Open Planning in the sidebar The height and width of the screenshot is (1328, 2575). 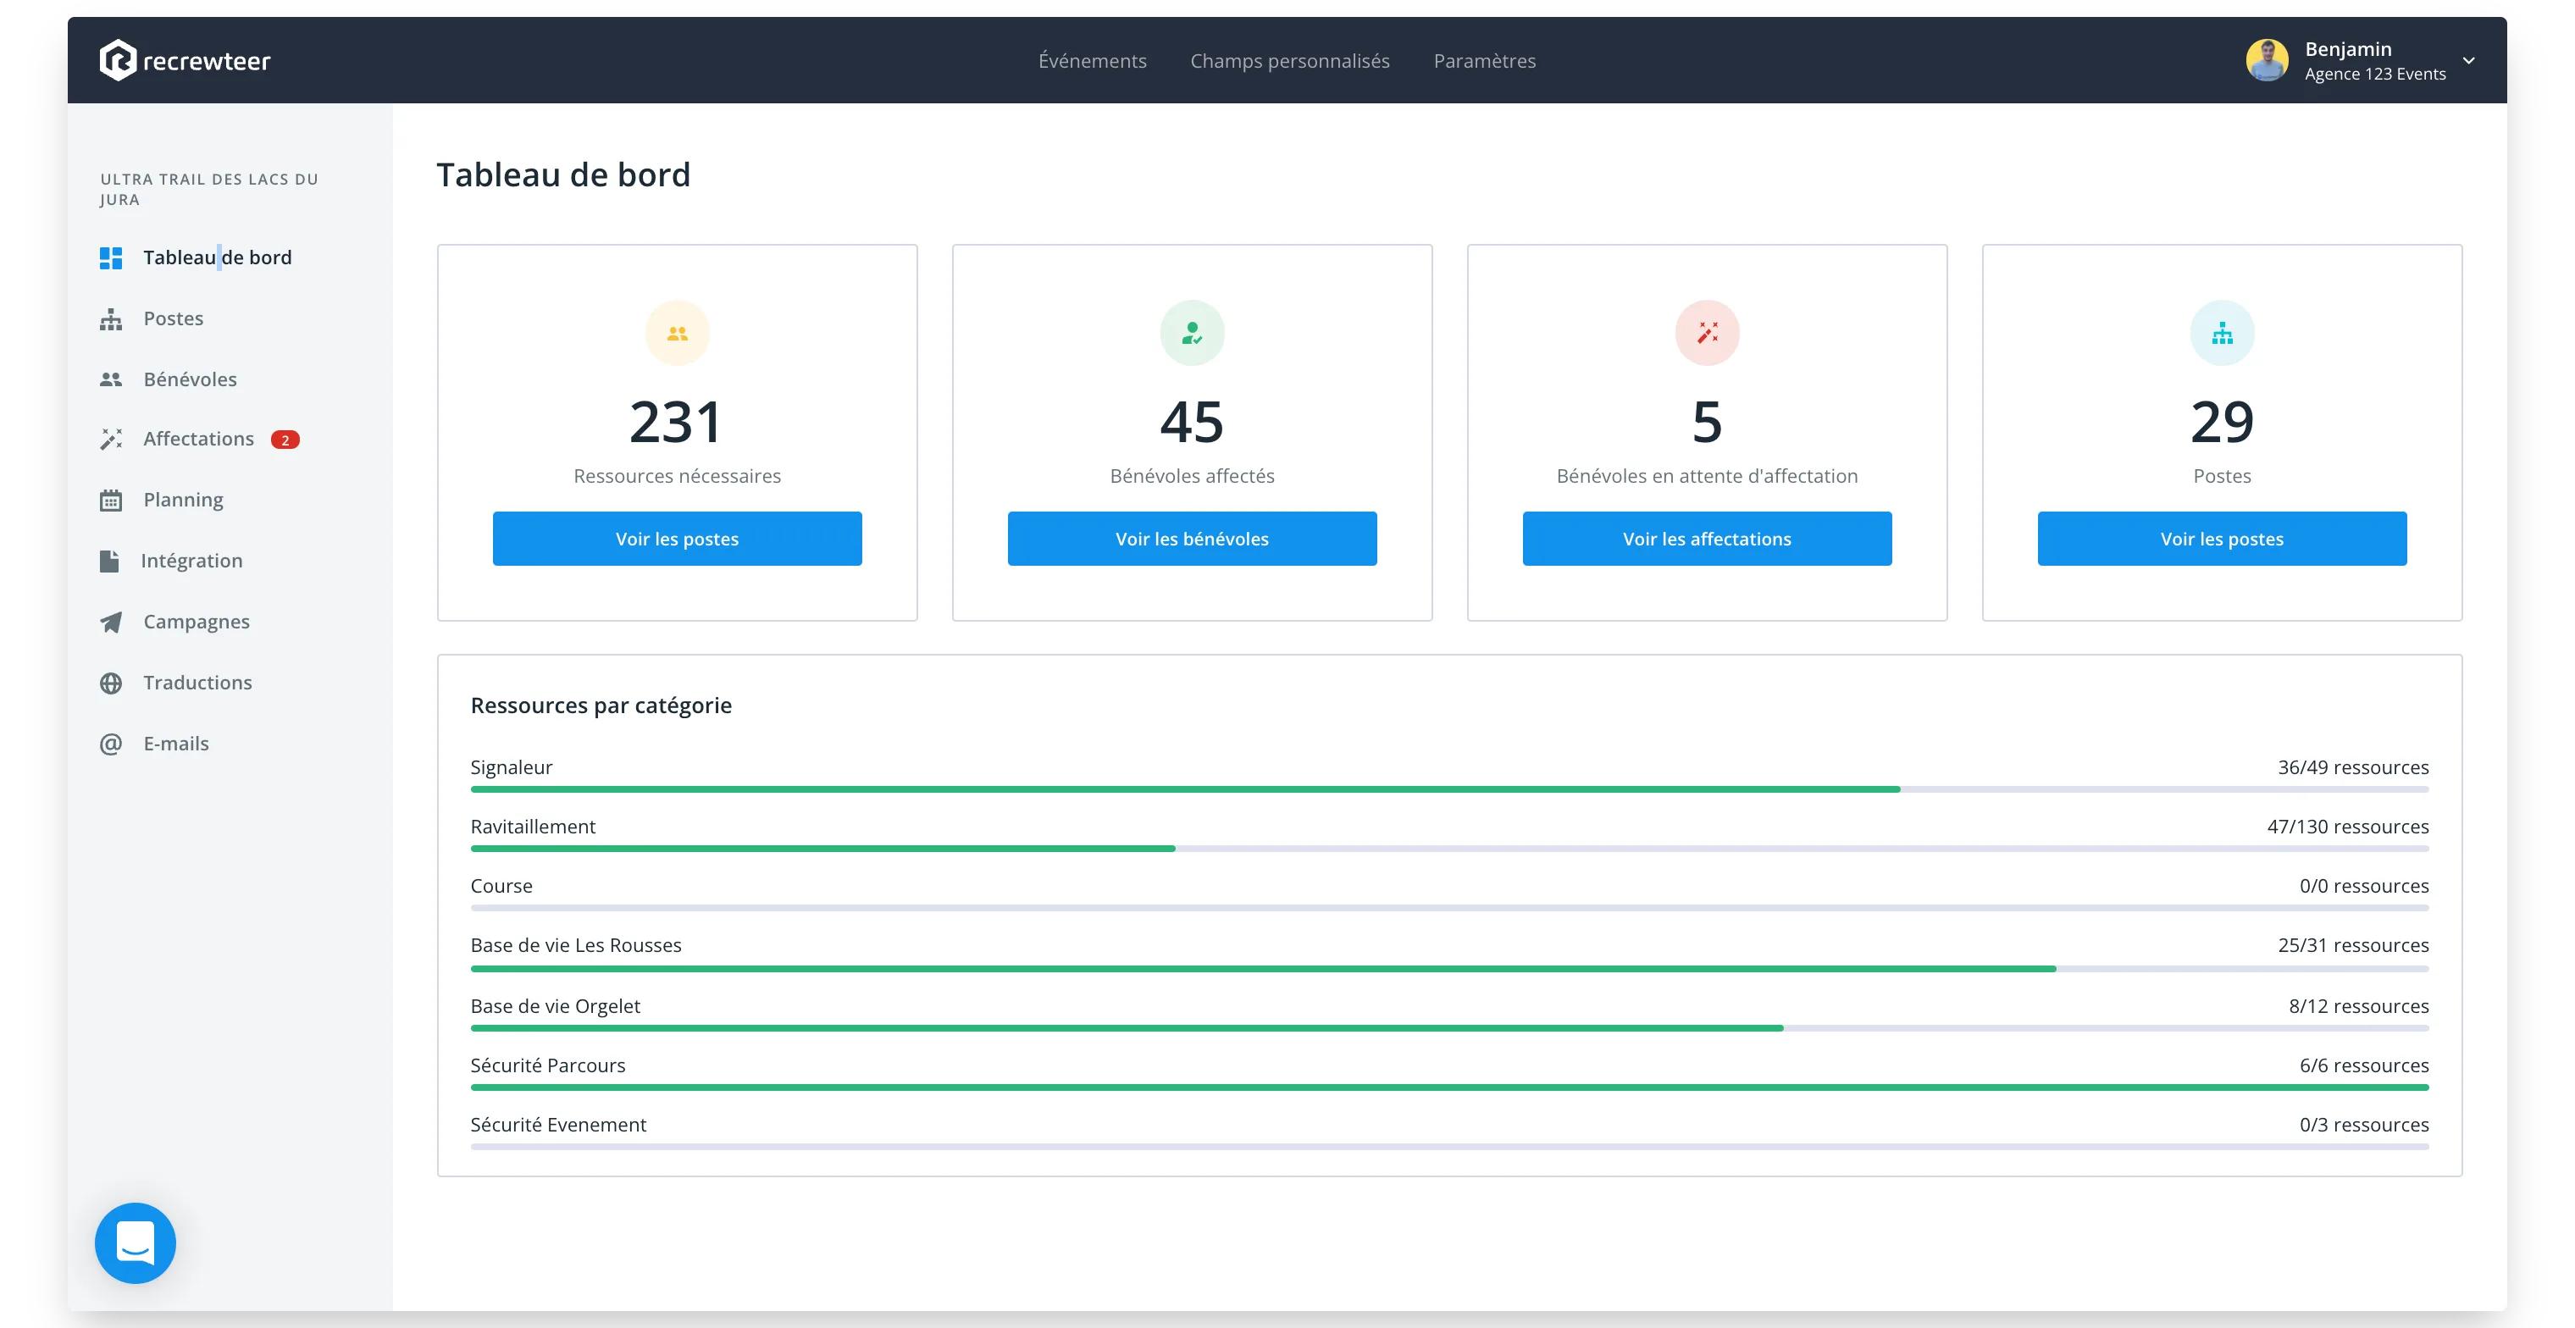tap(183, 500)
